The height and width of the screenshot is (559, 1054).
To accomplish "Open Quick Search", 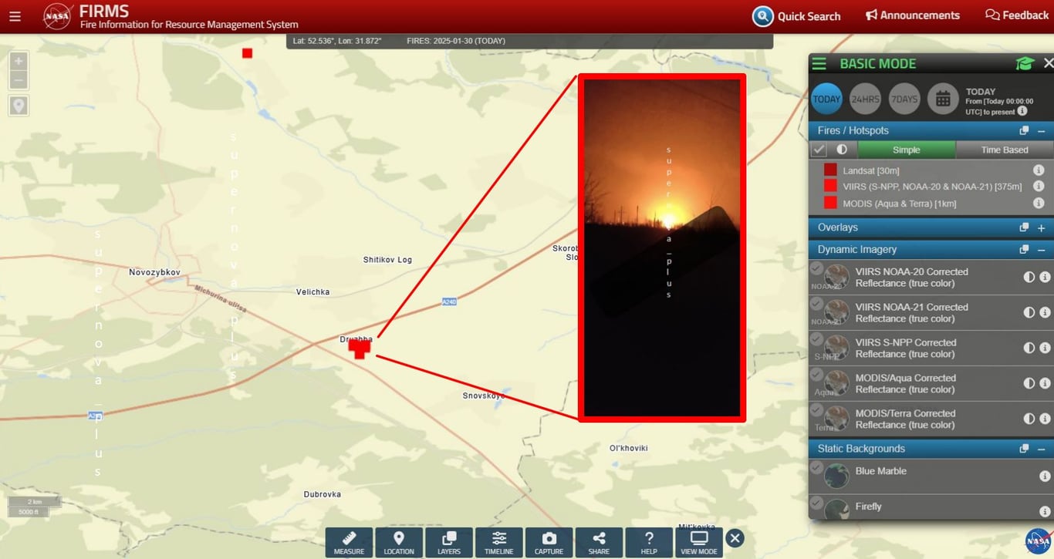I will 796,16.
